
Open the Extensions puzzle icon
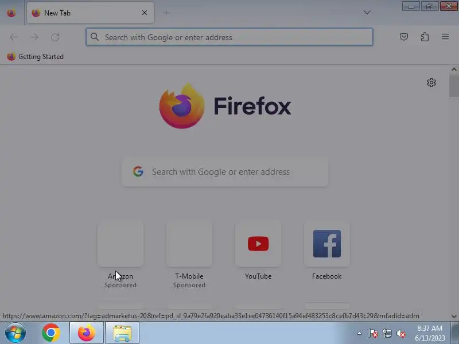pyautogui.click(x=425, y=37)
